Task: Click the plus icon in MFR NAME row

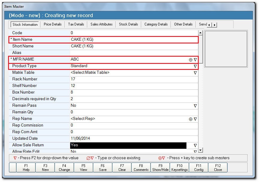Action: tap(190, 60)
